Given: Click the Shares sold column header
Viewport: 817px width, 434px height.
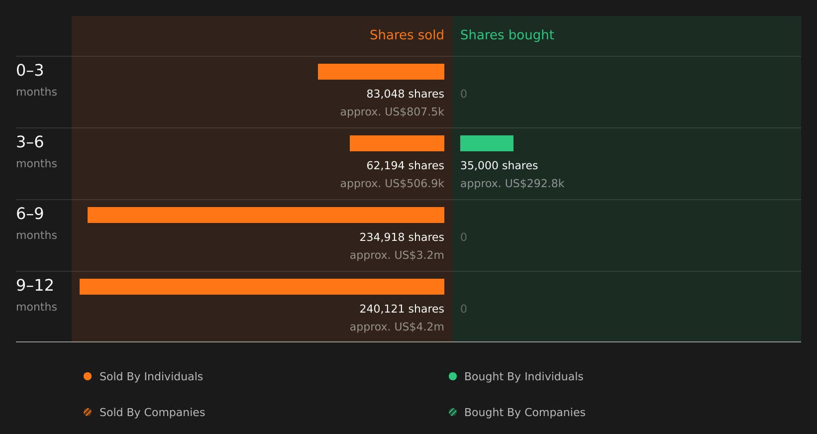Looking at the screenshot, I should (407, 35).
